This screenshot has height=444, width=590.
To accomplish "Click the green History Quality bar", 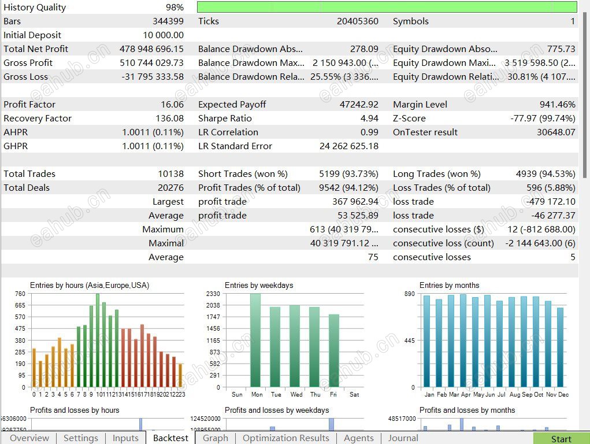I will [x=387, y=7].
